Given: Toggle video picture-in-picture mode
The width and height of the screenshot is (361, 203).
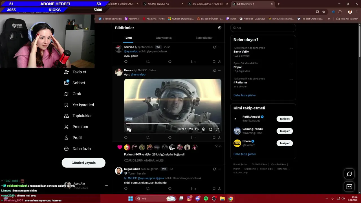Looking at the screenshot, I should pyautogui.click(x=210, y=129).
